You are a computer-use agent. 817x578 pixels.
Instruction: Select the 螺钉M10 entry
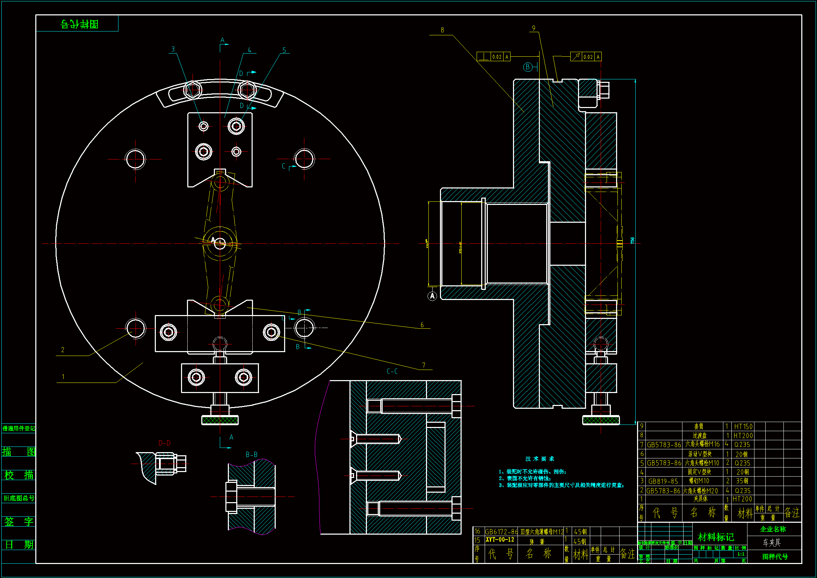[702, 481]
